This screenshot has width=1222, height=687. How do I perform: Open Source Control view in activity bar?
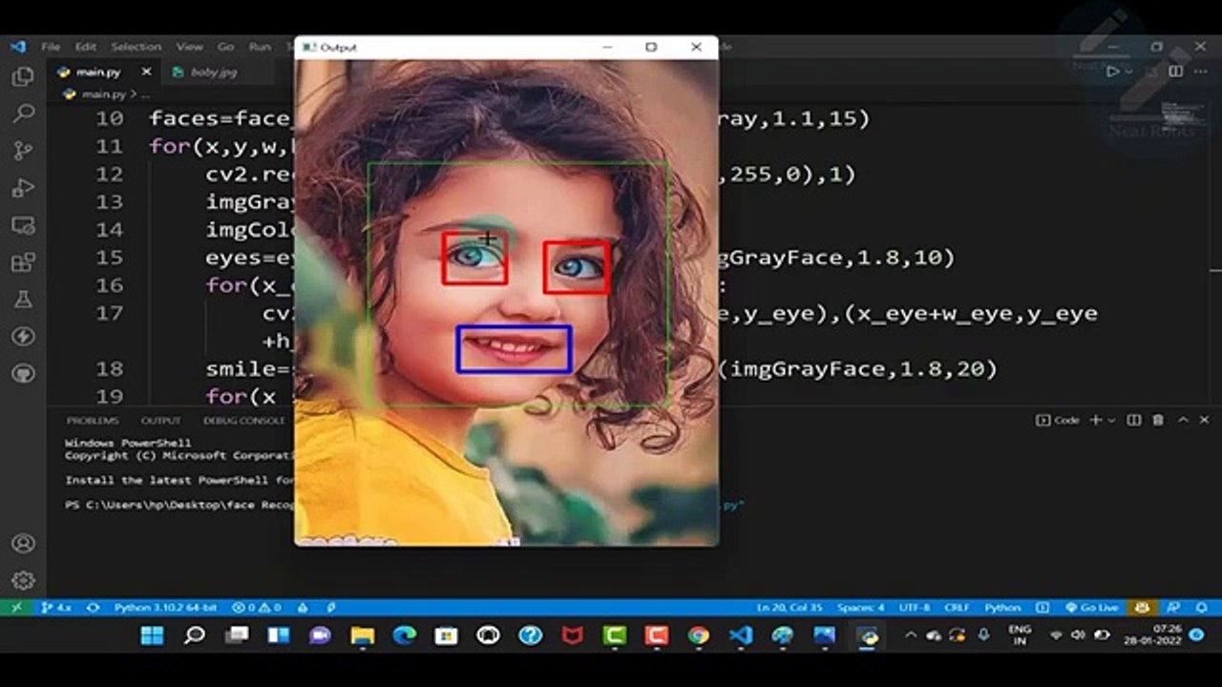tap(23, 151)
